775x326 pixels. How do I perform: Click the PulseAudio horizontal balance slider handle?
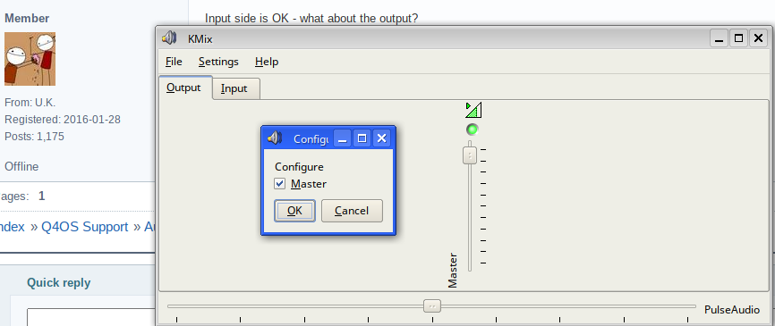[x=432, y=305]
